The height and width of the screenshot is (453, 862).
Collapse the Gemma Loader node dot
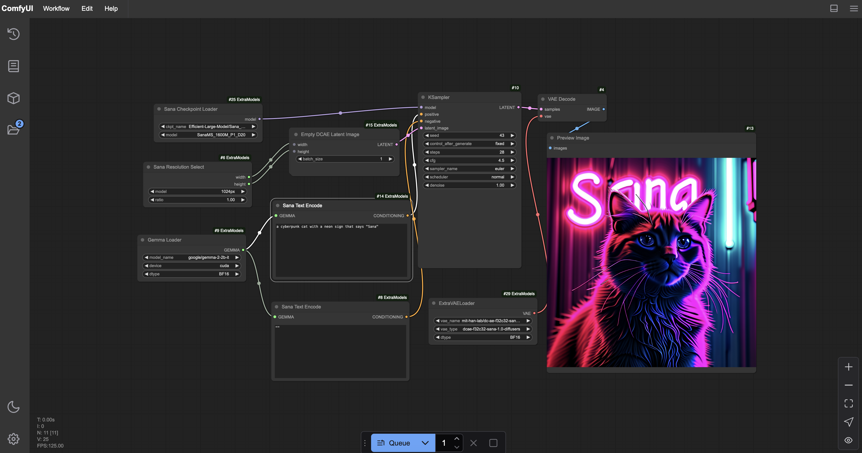[x=143, y=240]
